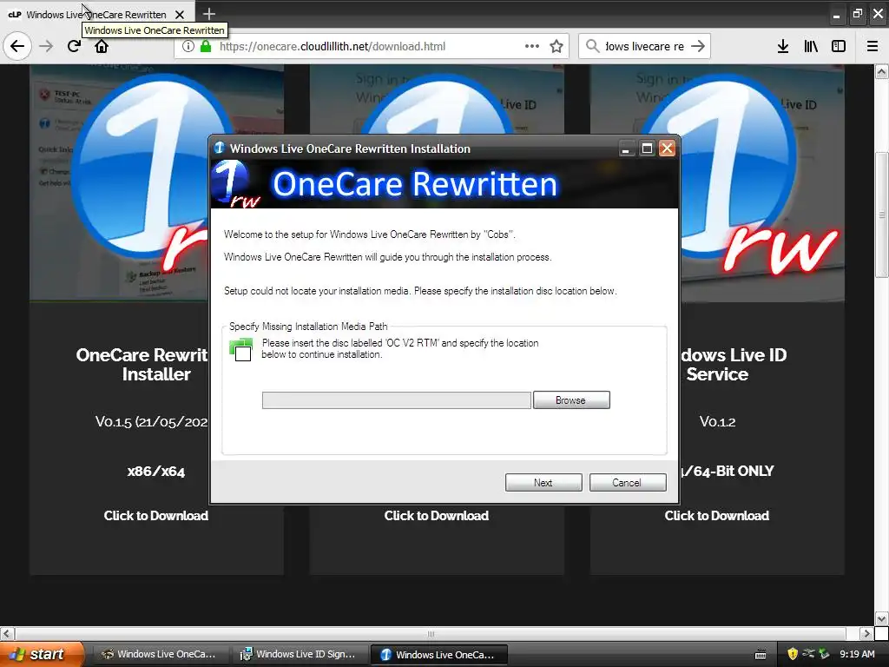Click the security shield tray icon
Screen dimensions: 889x667
793,654
